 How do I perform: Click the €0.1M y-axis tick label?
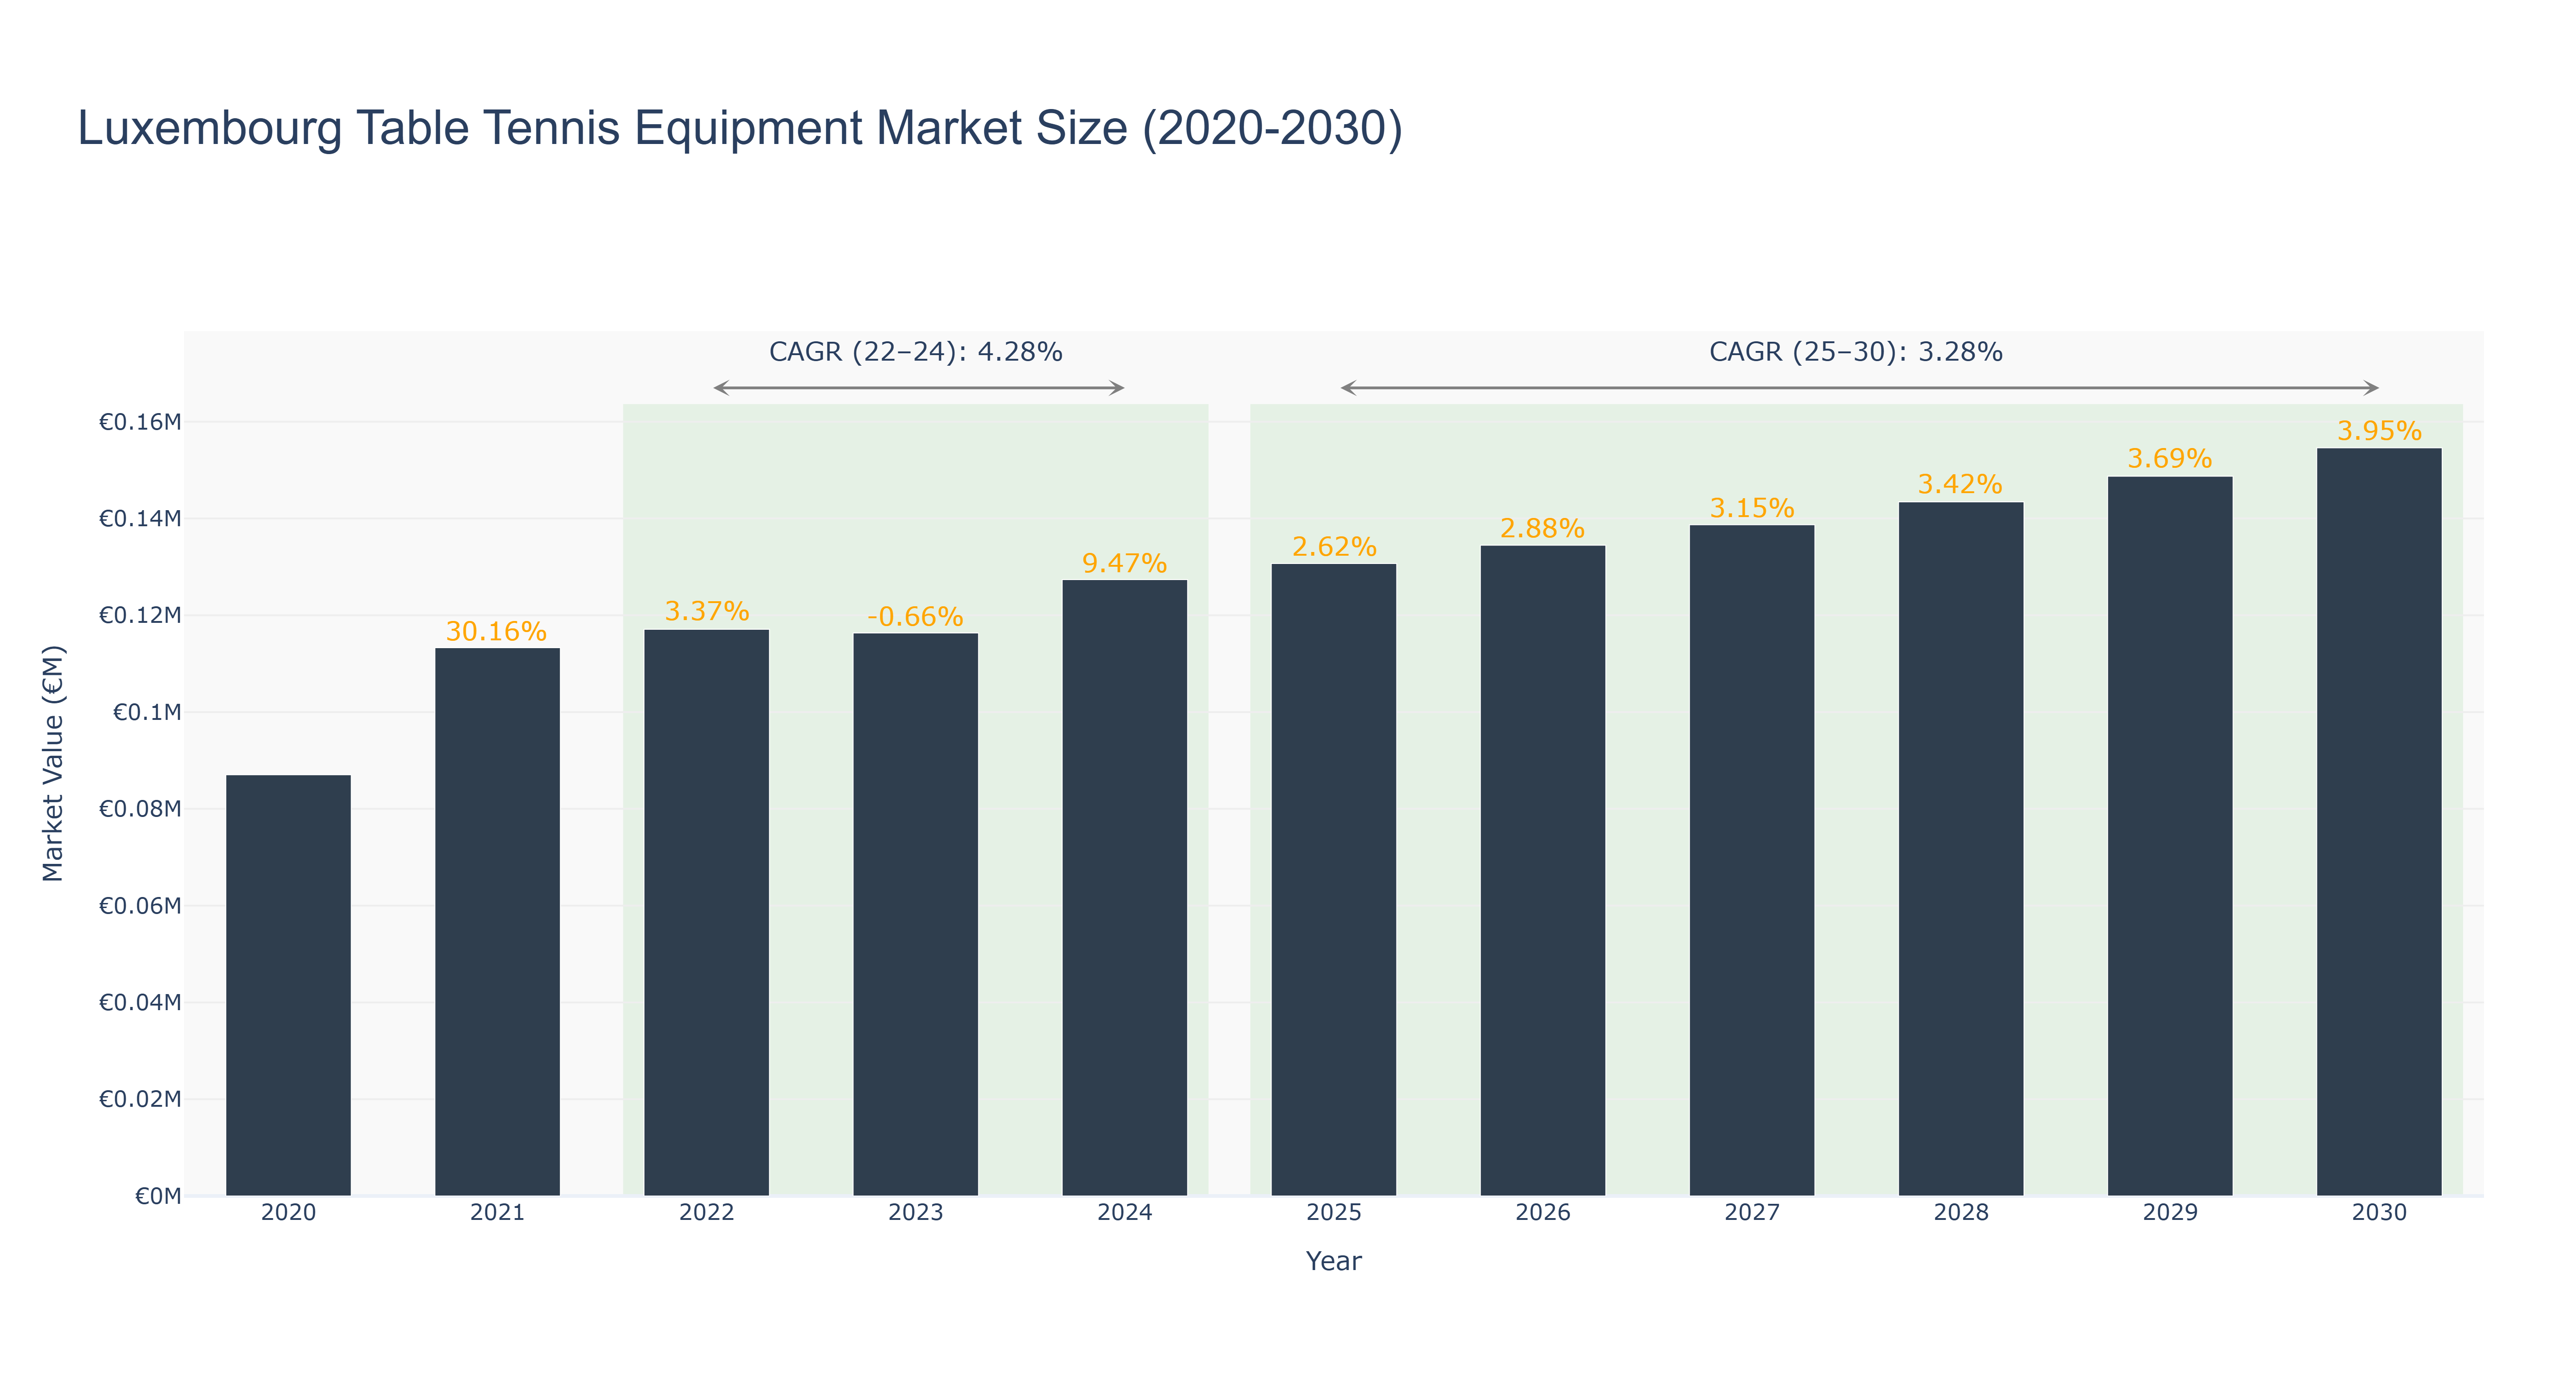point(147,712)
